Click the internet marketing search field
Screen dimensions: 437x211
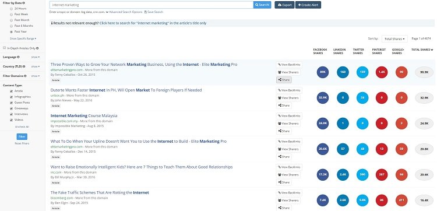[151, 5]
